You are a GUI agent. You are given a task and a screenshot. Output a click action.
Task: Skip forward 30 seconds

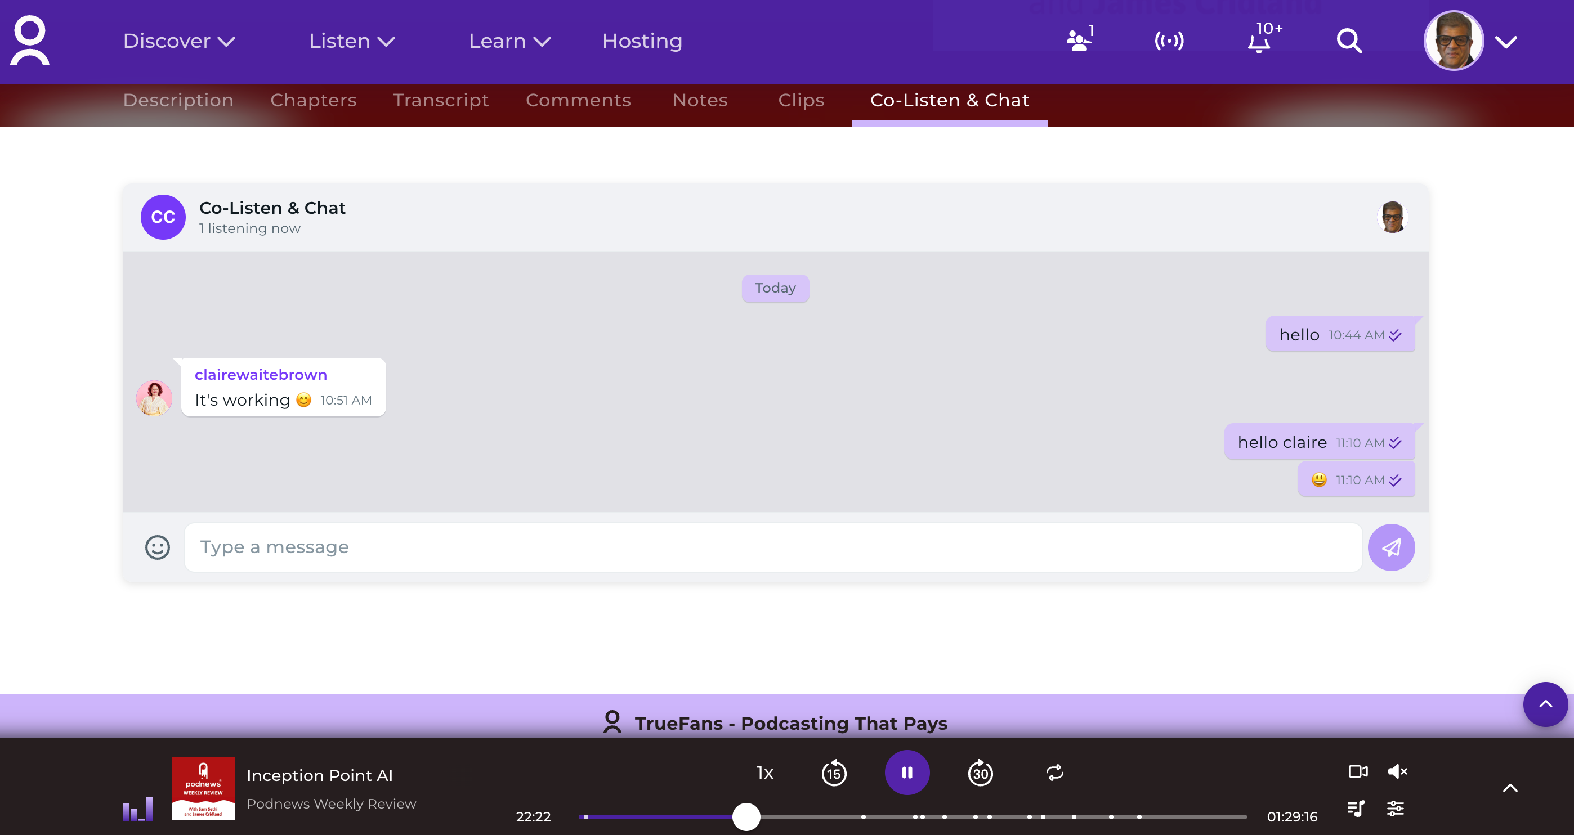pyautogui.click(x=980, y=773)
